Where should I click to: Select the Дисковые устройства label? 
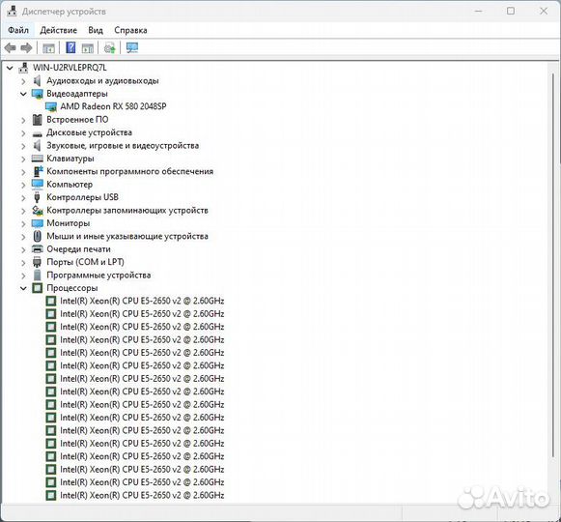89,133
